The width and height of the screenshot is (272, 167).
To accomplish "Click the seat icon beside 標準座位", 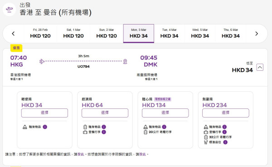I will point(206,142).
